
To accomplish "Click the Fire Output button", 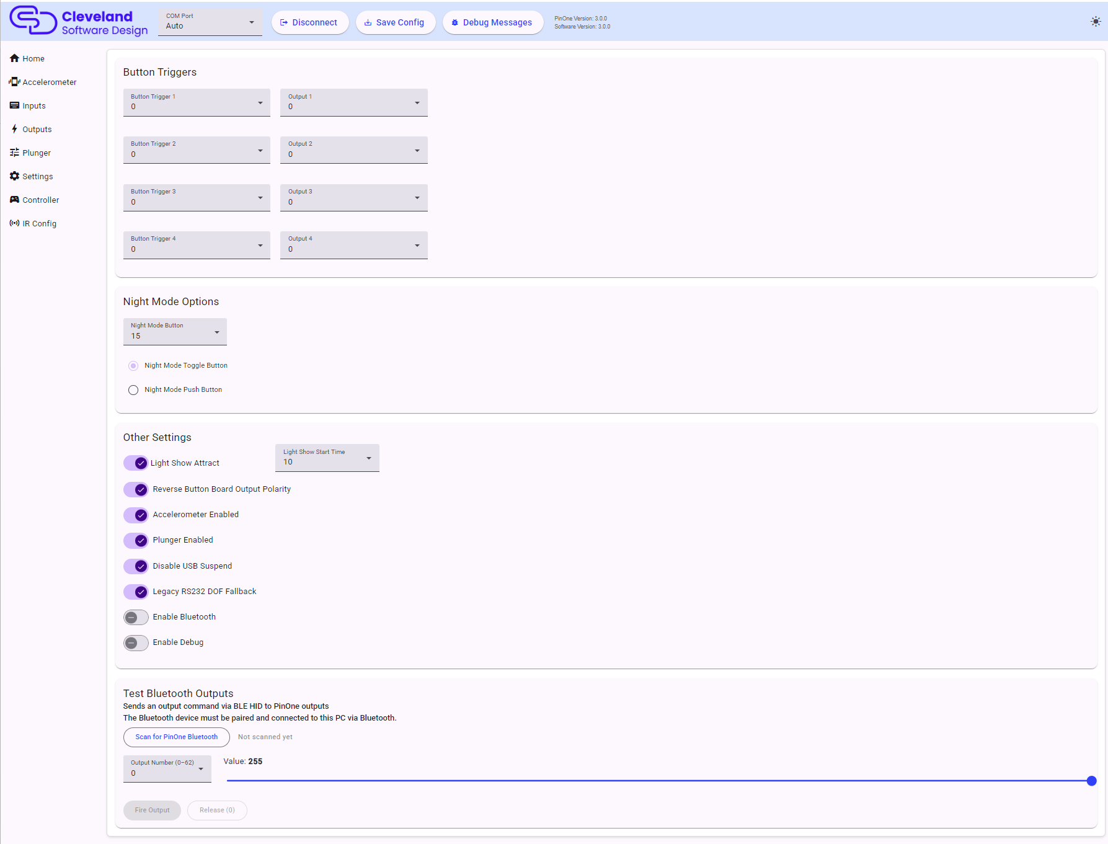I will pyautogui.click(x=152, y=810).
